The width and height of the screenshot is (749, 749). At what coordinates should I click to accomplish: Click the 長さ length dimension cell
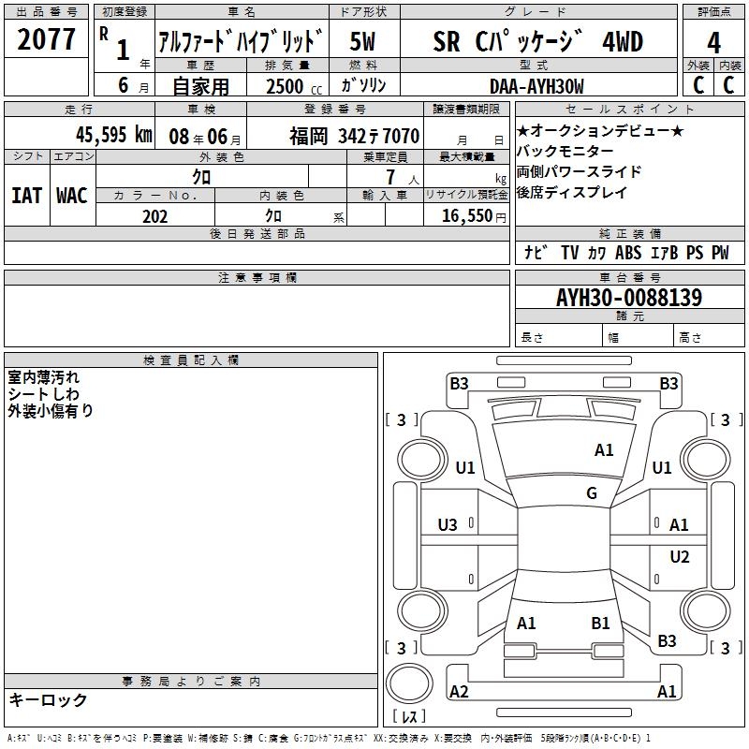point(559,335)
